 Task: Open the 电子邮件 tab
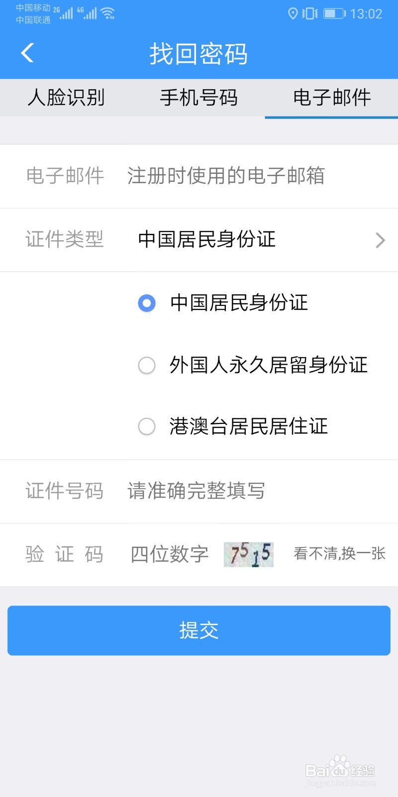click(332, 98)
